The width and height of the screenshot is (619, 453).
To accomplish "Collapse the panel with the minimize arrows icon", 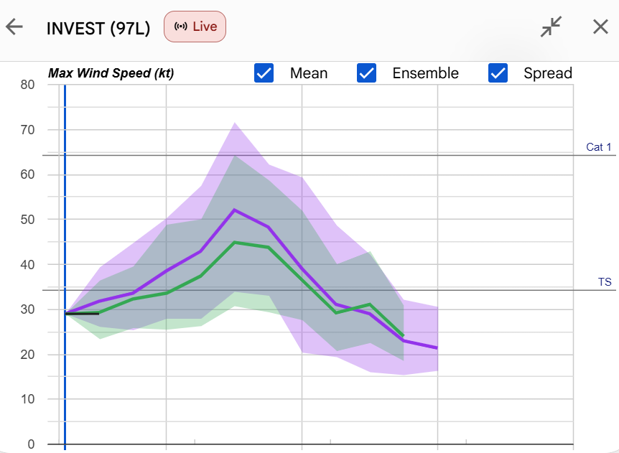I will (551, 27).
